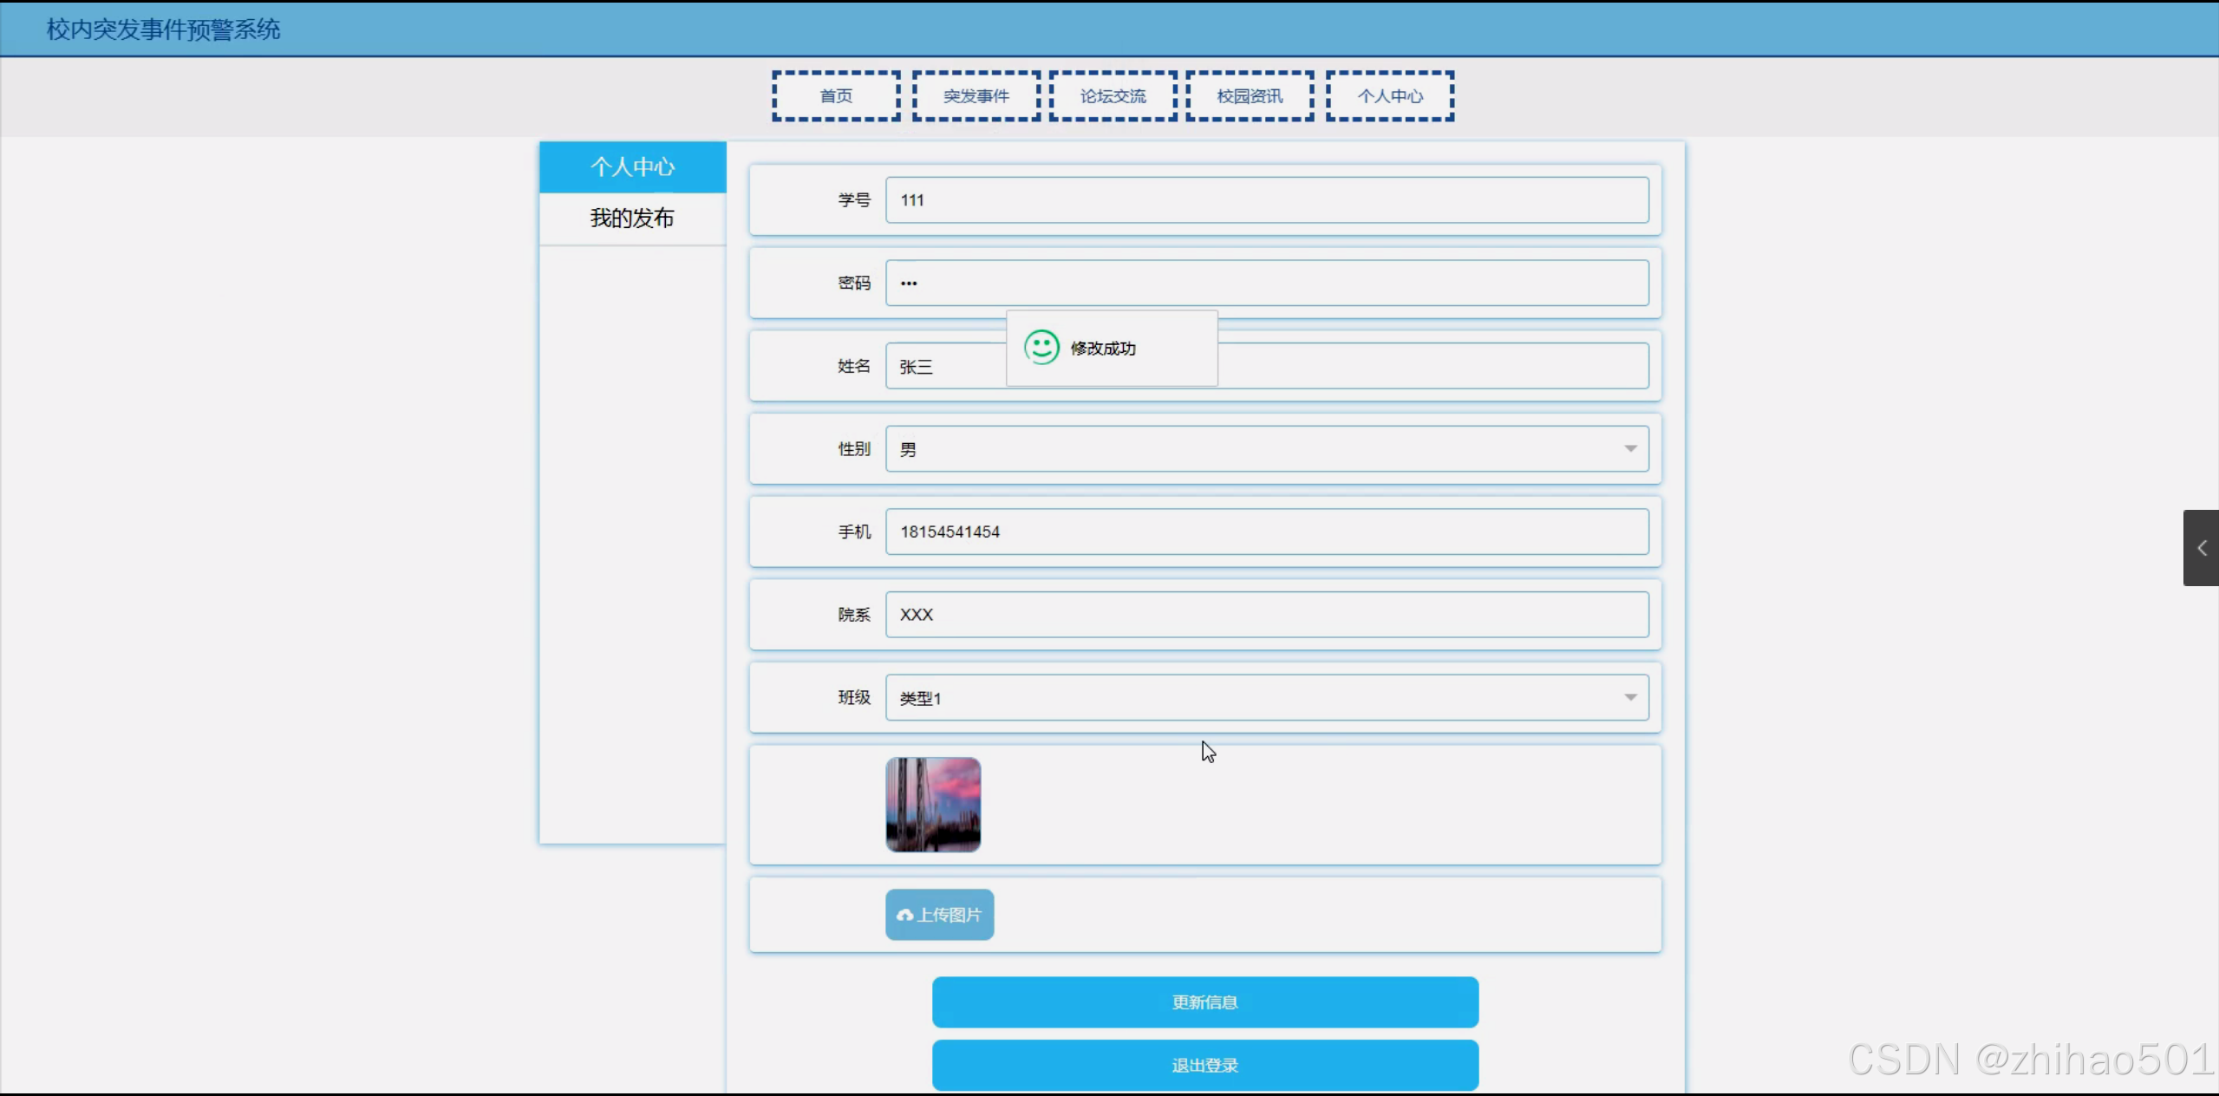Click the 手机 phone number field
Viewport: 2219px width, 1096px height.
pos(1266,532)
